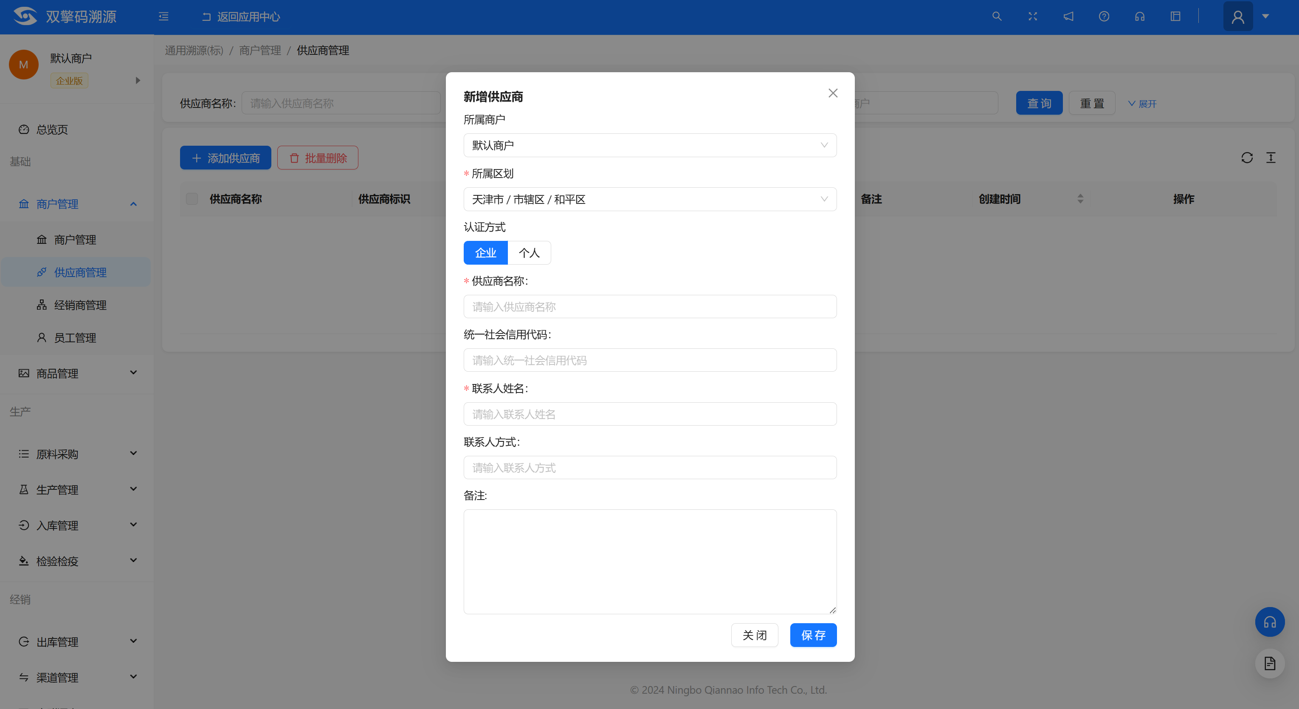The width and height of the screenshot is (1299, 709).
Task: Click the 供应商名称 input in dialog
Action: click(650, 307)
